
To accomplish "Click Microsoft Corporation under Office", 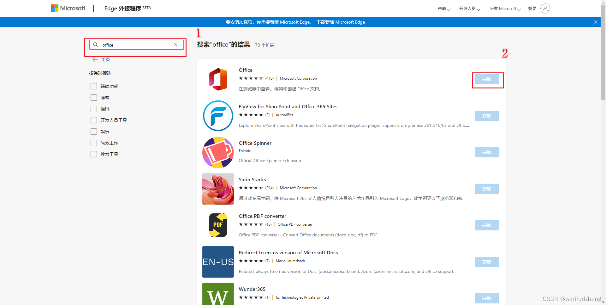I will pos(298,78).
